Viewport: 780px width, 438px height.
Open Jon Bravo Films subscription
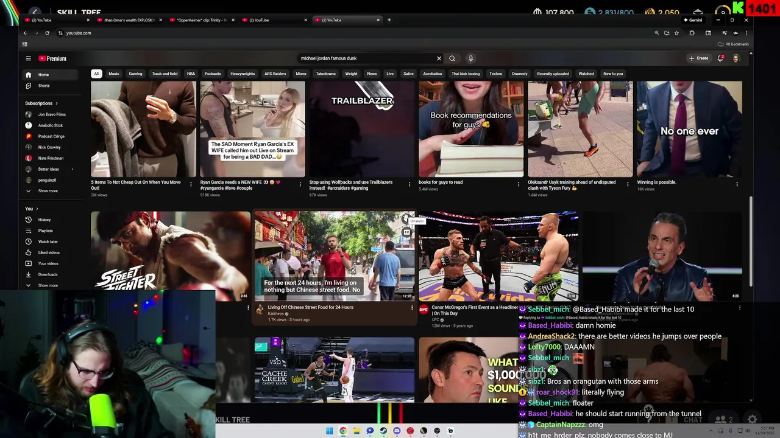pos(52,114)
